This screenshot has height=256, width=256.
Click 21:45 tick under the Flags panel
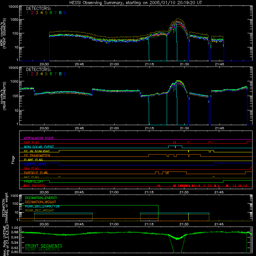point(219,192)
